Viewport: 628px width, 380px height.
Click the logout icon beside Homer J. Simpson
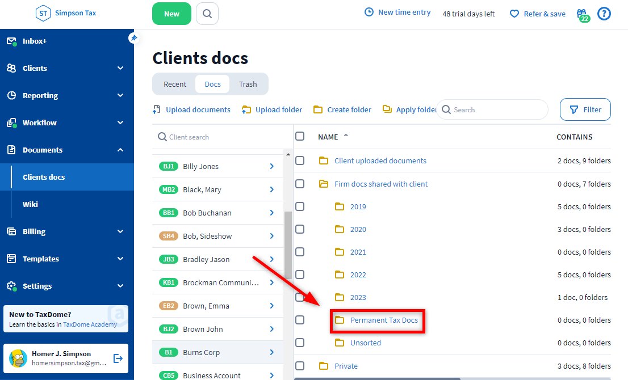118,358
